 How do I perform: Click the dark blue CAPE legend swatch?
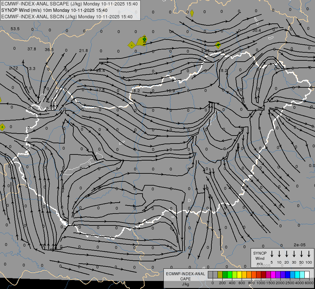tap(287, 275)
